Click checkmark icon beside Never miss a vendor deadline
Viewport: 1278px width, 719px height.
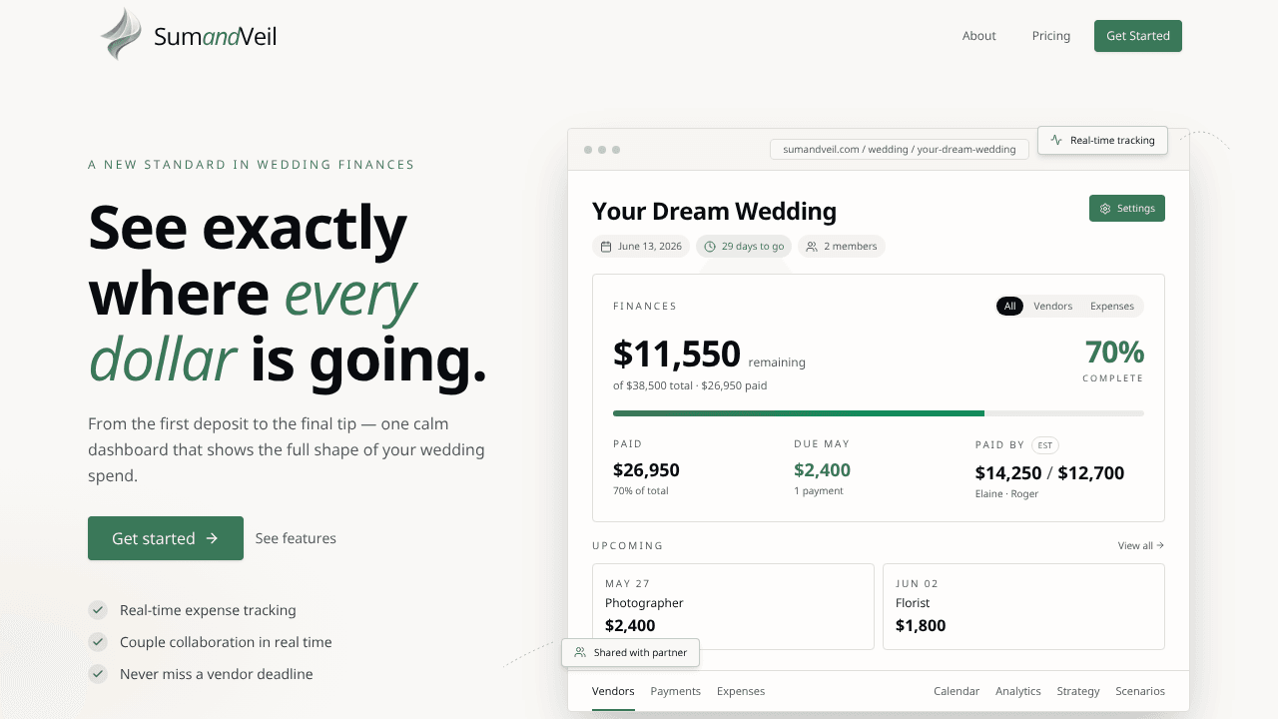pyautogui.click(x=98, y=674)
